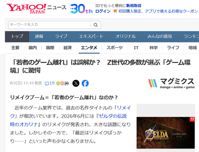The image size is (199, 152).
Task: Open the Zelda article thumbnail image
Action: click(166, 133)
